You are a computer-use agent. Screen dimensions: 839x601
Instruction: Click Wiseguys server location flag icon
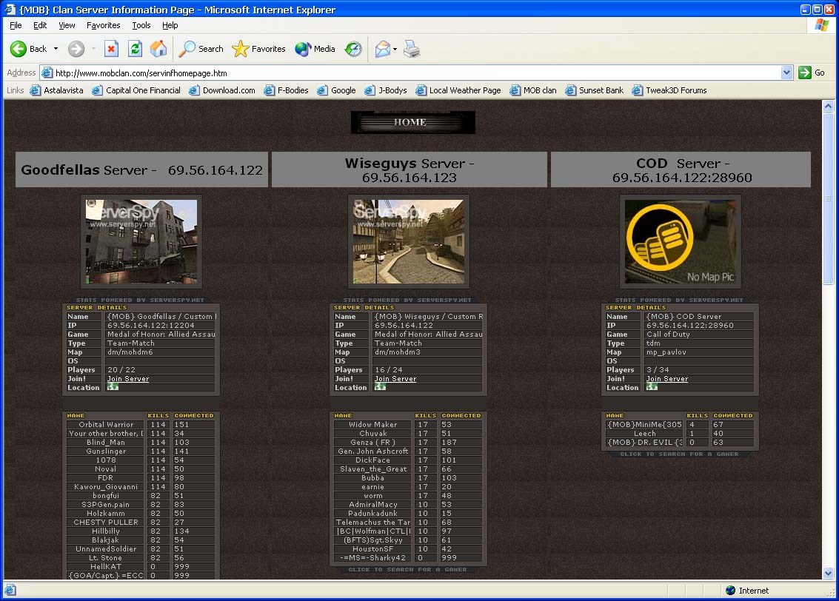tap(380, 386)
